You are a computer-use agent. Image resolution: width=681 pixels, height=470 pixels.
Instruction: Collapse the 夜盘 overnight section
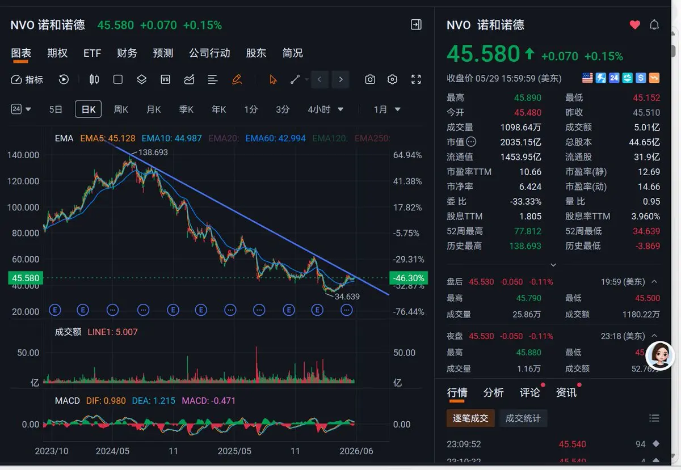(x=654, y=336)
